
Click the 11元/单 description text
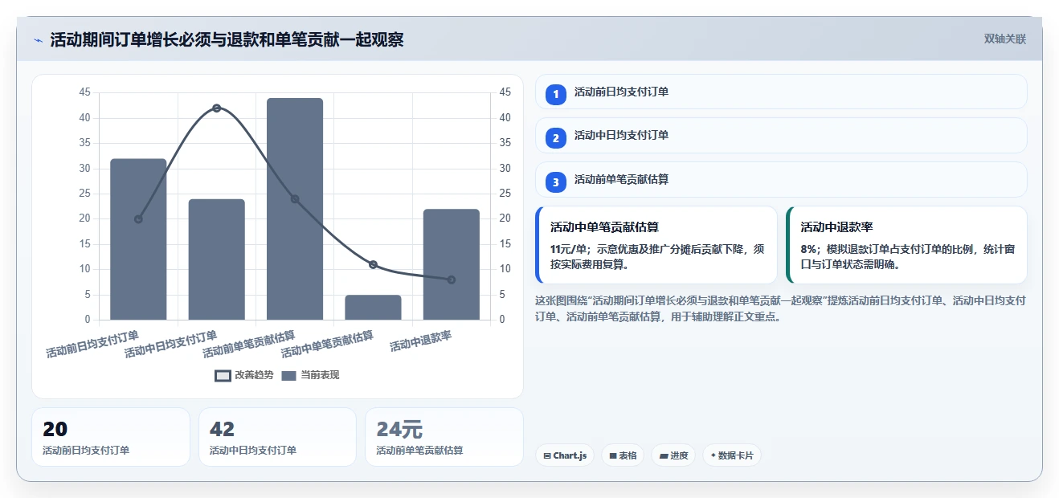tap(656, 257)
